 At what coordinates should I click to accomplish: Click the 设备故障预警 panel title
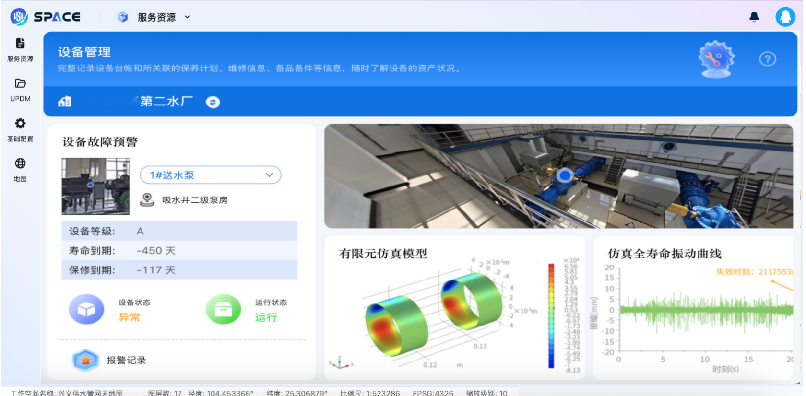(100, 142)
